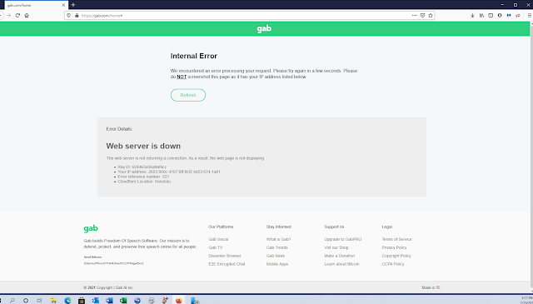Click 'Error reference number: 521' line
The image size is (533, 304).
(x=143, y=177)
